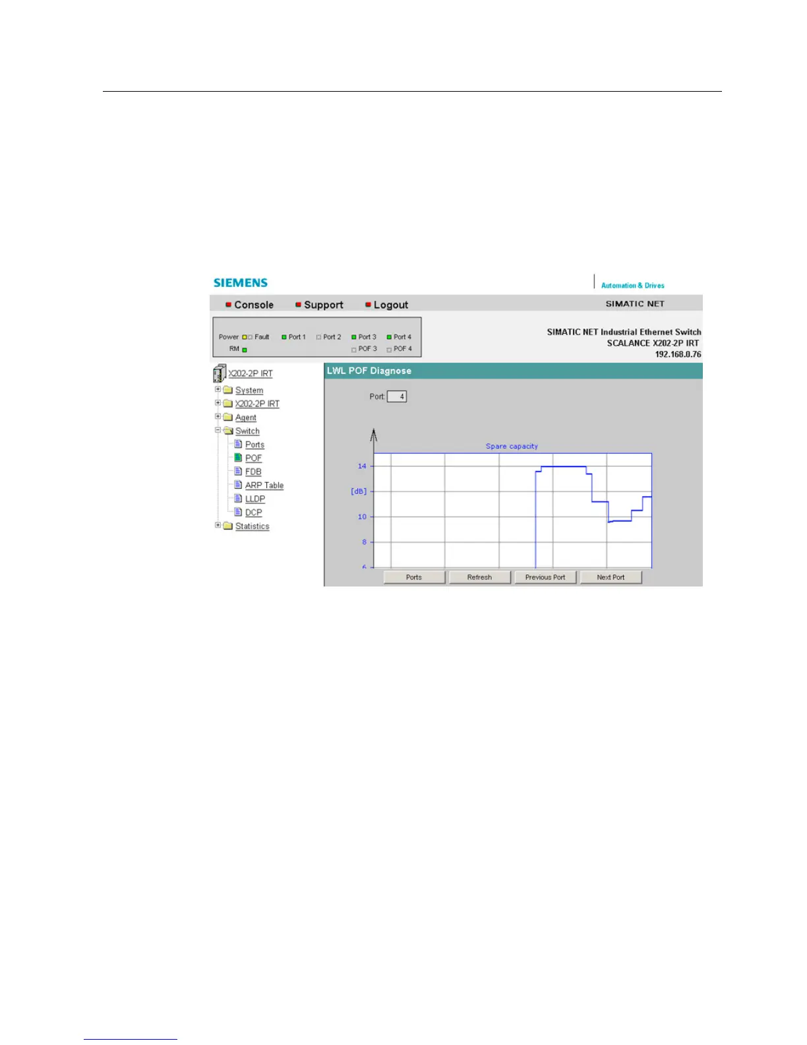Open the Automation & Drives link
This screenshot has height=1045, width=807.
(x=633, y=286)
